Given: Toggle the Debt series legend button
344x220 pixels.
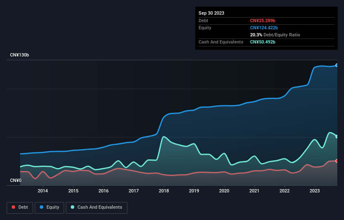Looking at the screenshot, I should pyautogui.click(x=20, y=207).
